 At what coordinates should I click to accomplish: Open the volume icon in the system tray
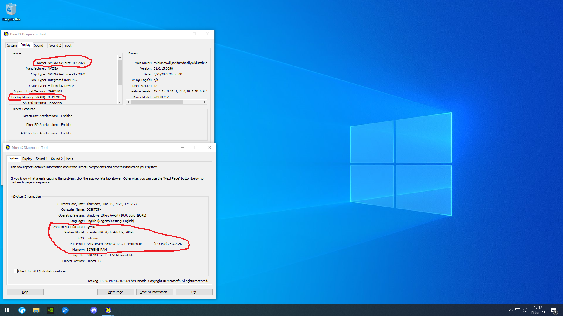click(x=525, y=310)
